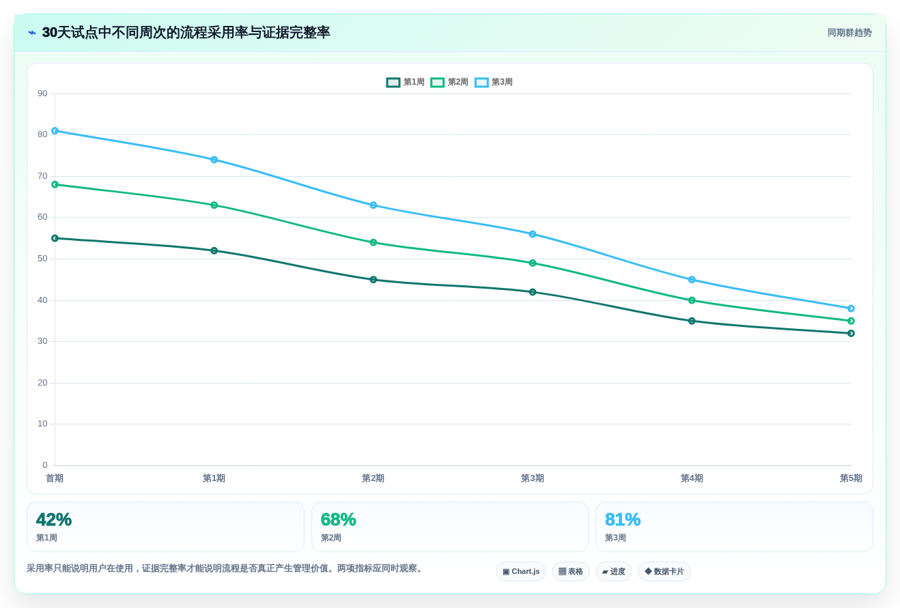This screenshot has width=900, height=608.
Task: Click 第1周 data point at 第4期
Action: pos(692,321)
